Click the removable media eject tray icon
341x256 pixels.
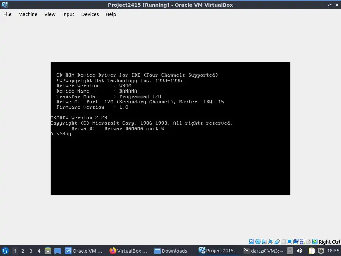click(290, 251)
